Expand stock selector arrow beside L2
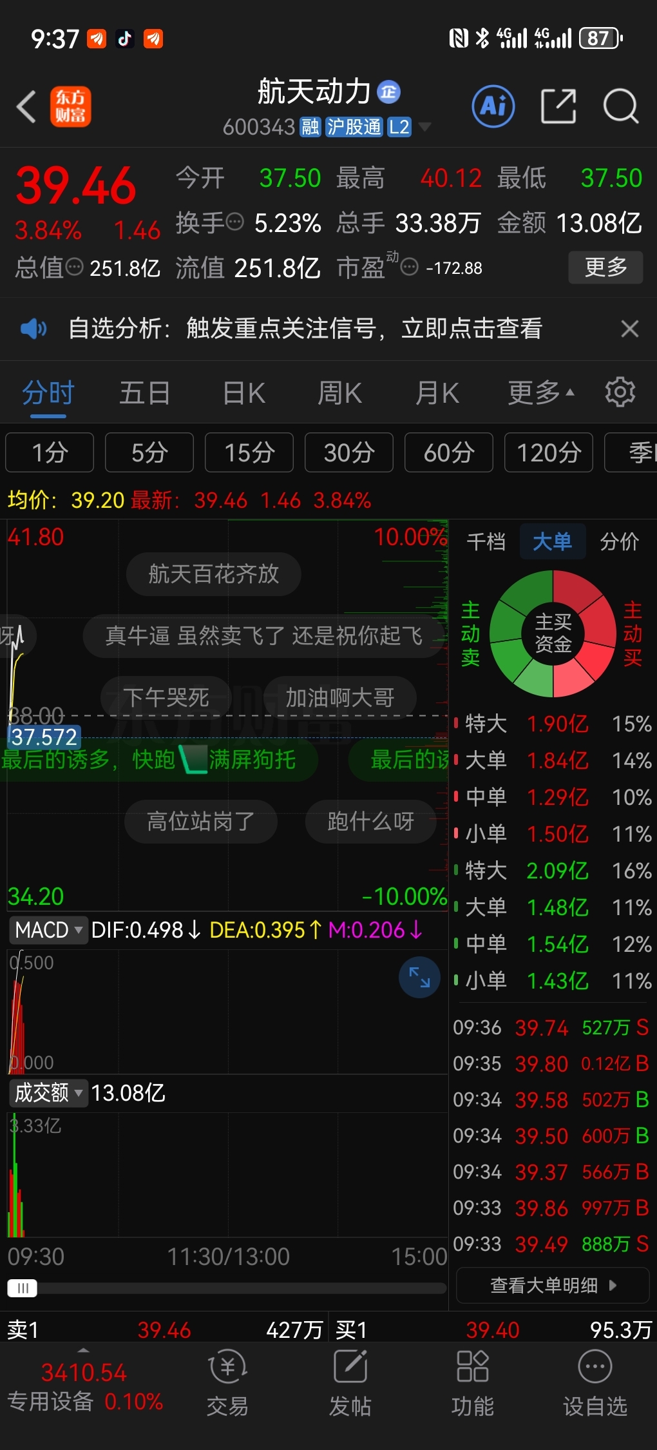 pyautogui.click(x=424, y=127)
